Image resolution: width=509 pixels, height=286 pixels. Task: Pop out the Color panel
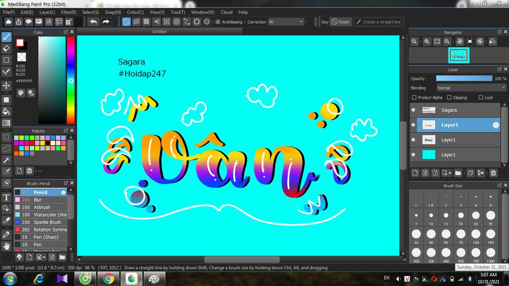click(66, 32)
